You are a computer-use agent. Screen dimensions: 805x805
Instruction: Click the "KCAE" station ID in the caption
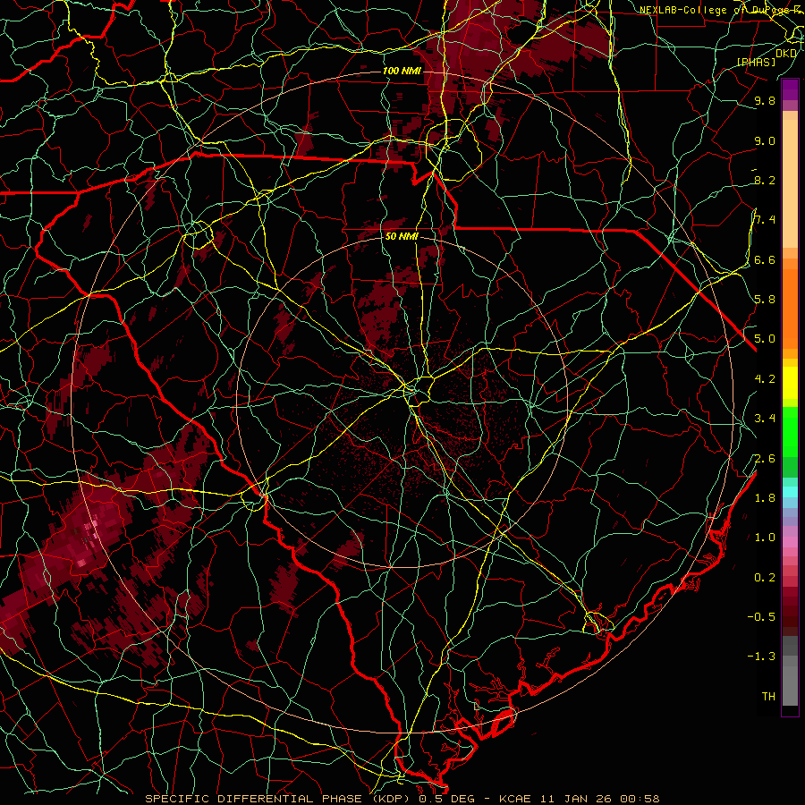point(513,799)
